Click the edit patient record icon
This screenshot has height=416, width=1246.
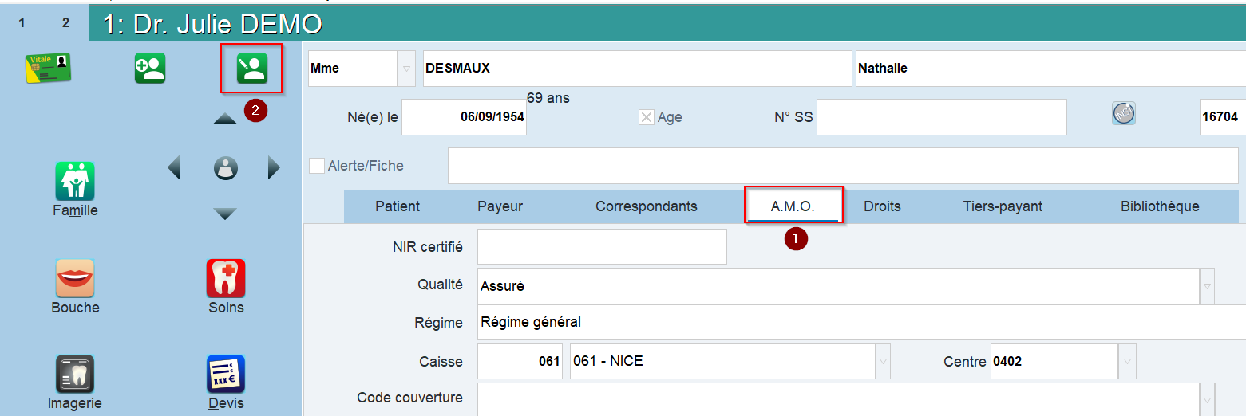(251, 69)
